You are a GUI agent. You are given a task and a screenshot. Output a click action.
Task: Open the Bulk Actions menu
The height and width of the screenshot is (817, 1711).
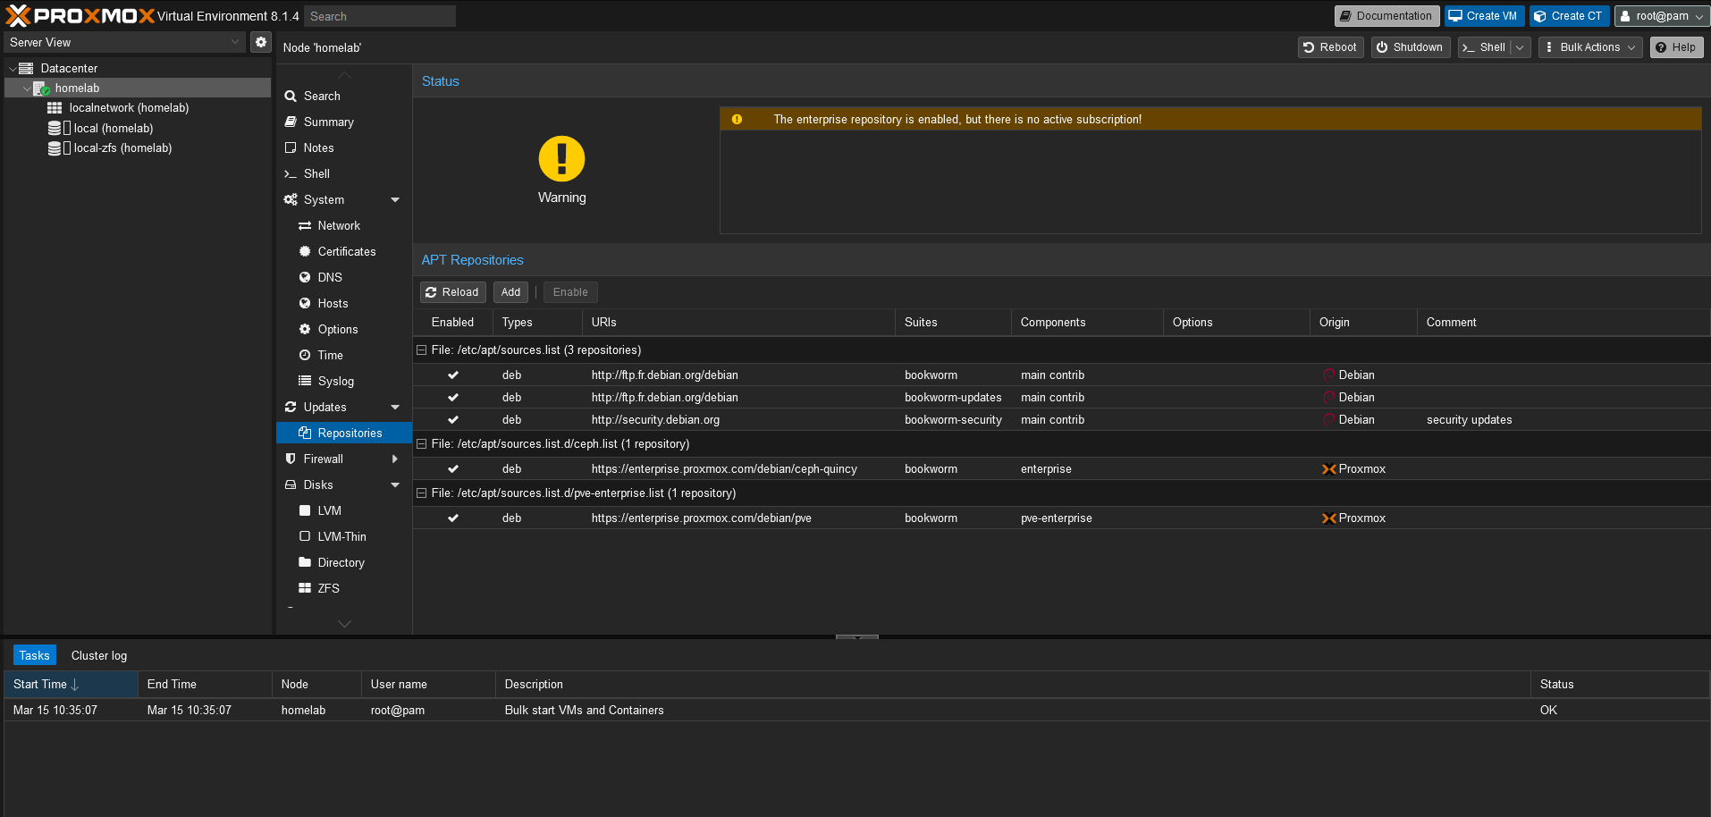point(1589,46)
